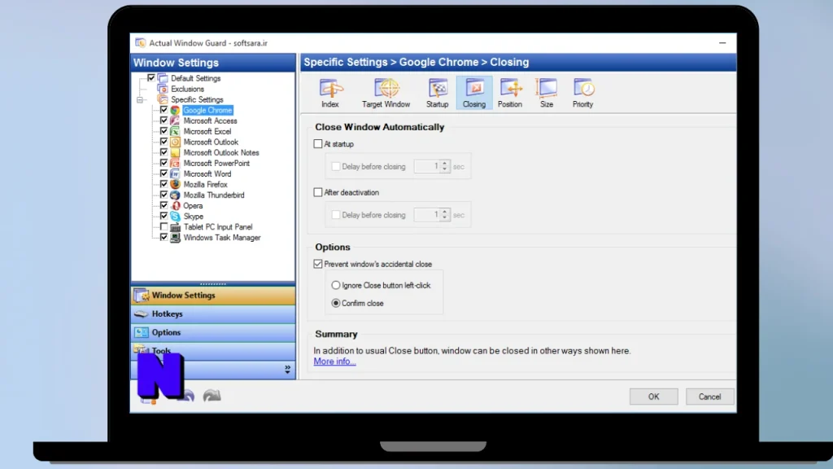
Task: Click the Specific Settings folder icon
Action: tap(163, 99)
